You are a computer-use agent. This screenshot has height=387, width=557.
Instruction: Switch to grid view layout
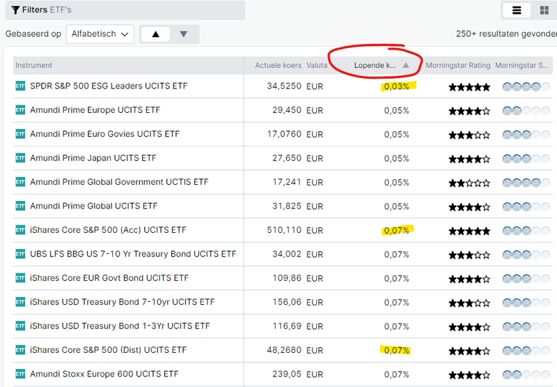[x=544, y=10]
